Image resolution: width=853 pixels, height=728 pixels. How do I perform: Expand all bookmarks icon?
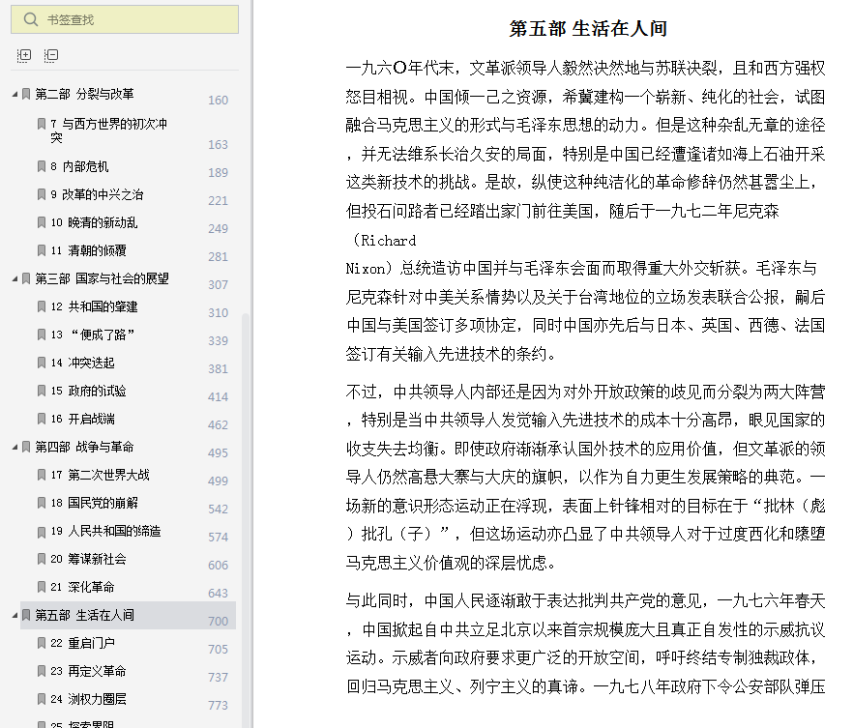(24, 55)
